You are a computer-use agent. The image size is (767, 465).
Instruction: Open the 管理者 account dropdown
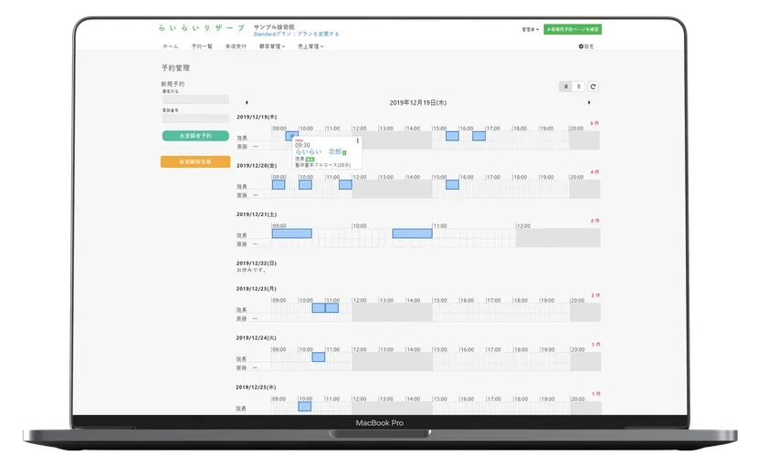(x=530, y=29)
